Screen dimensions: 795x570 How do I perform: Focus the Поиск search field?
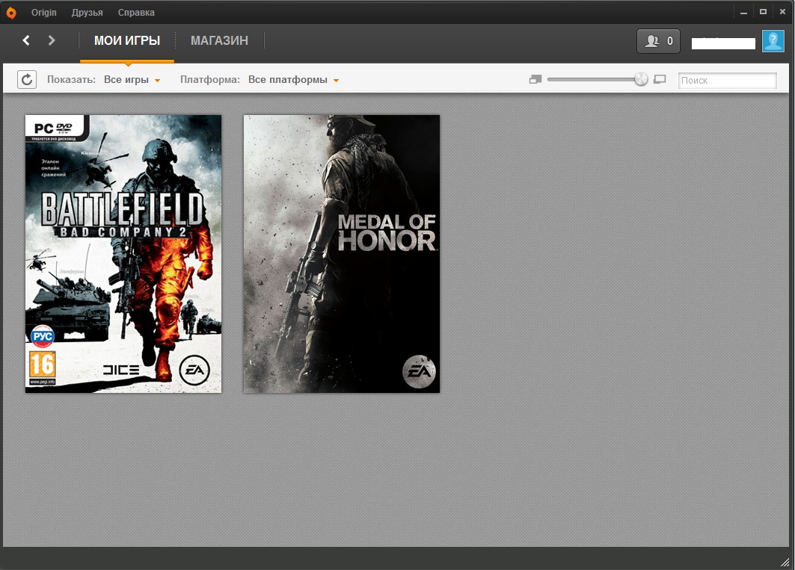[727, 80]
